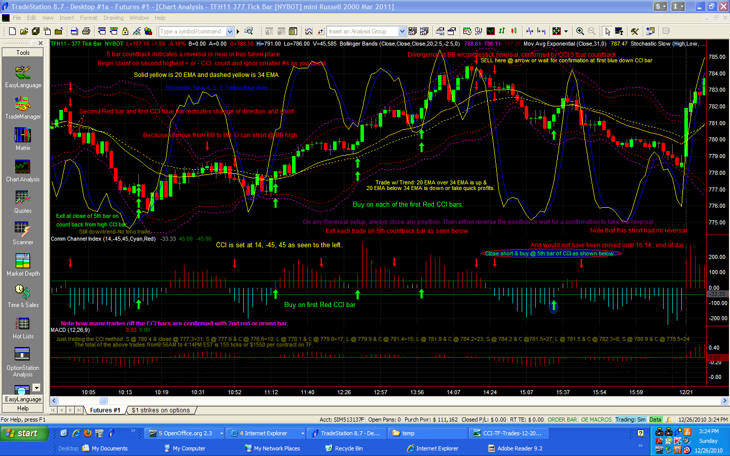730x456 pixels.
Task: Expand the sidebar shortcut list down arrow
Action: point(36,388)
